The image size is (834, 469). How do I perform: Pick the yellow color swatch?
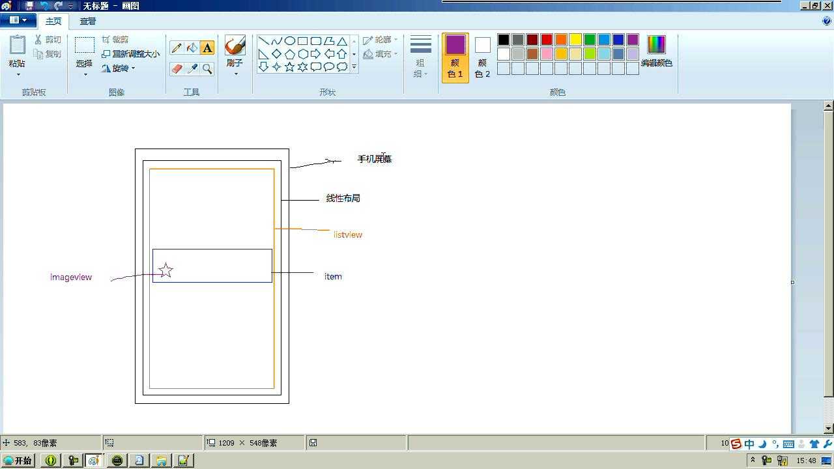pos(575,40)
